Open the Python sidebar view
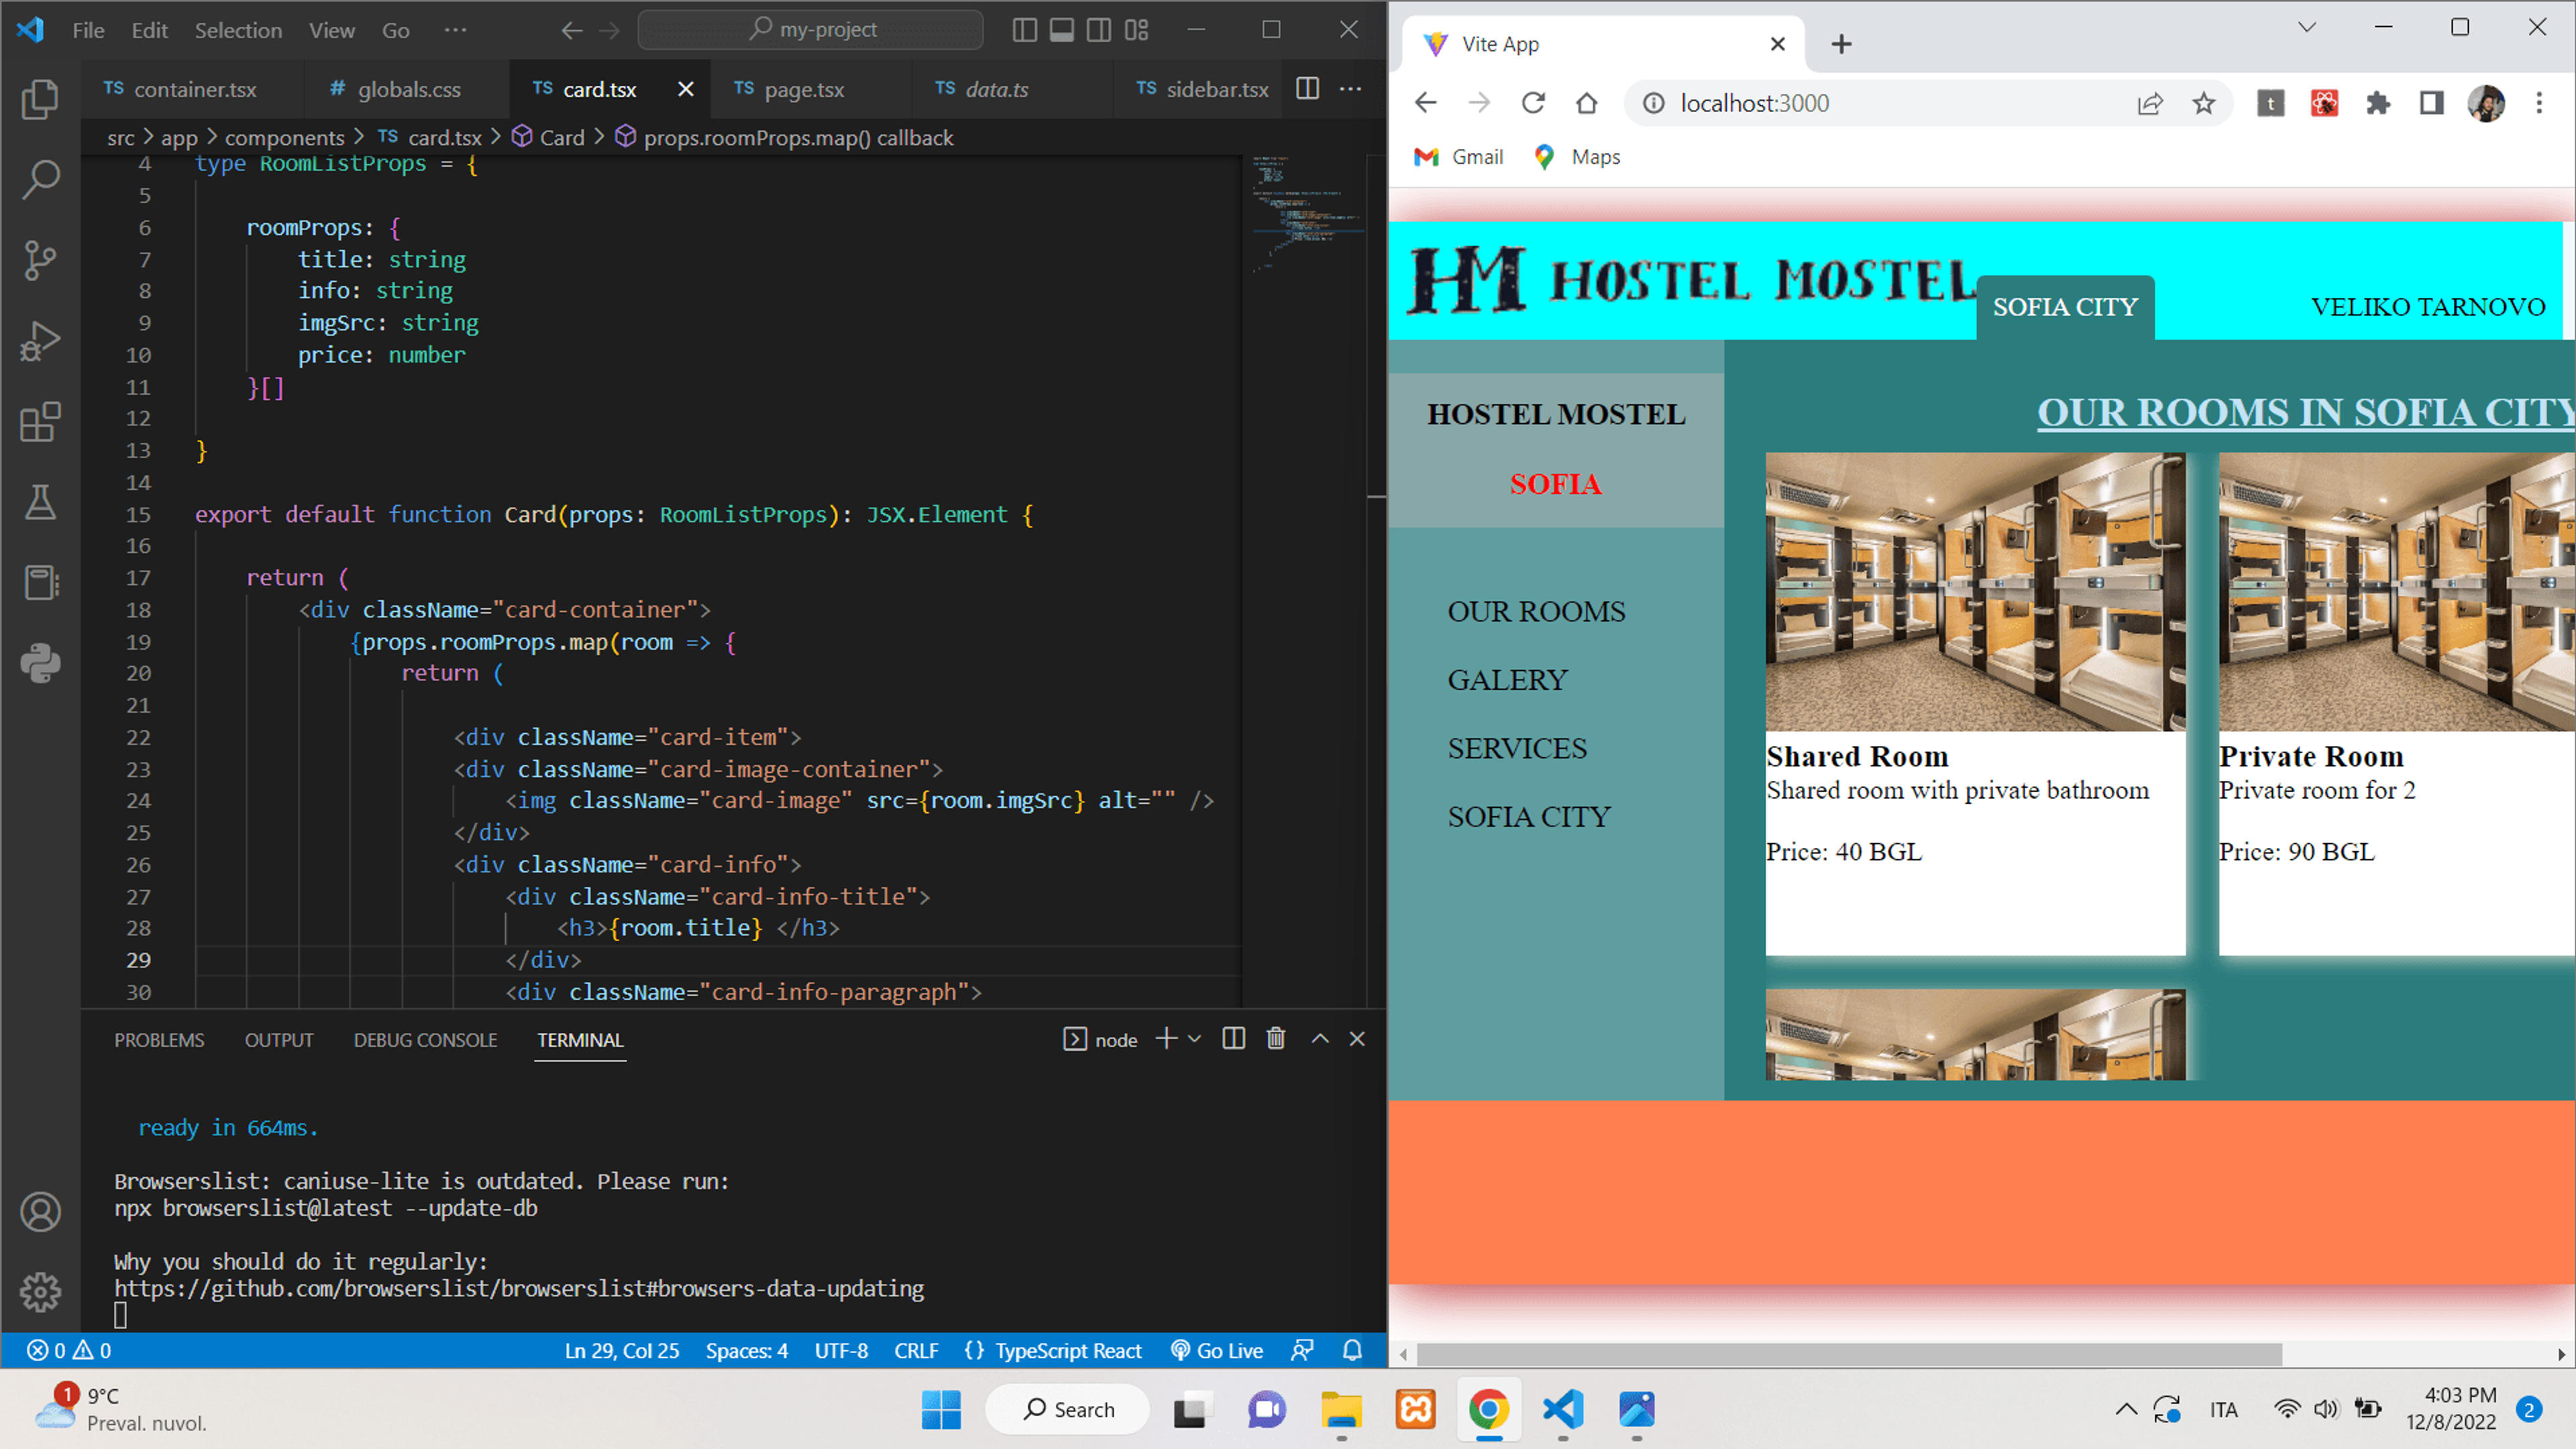Viewport: 2576px width, 1449px height. pyautogui.click(x=40, y=663)
